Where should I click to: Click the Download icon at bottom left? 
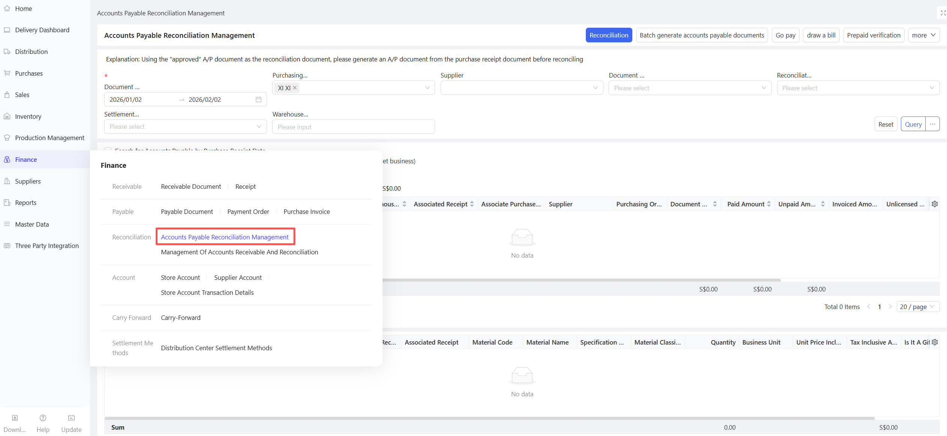point(15,418)
